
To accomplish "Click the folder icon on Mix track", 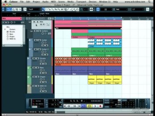I will pyautogui.click(x=48, y=25).
